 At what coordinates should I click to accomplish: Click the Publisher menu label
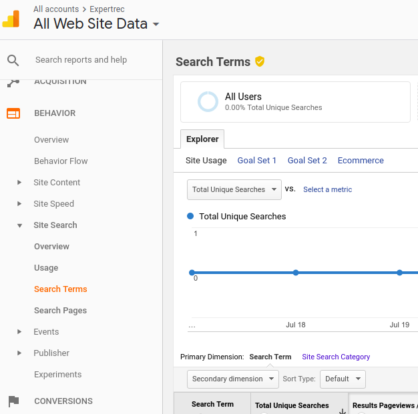pos(51,353)
